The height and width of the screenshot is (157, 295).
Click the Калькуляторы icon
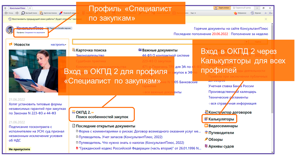pos(206,119)
